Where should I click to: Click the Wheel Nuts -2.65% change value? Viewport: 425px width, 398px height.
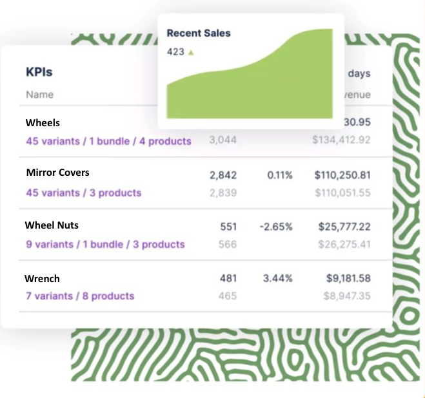[x=276, y=227]
